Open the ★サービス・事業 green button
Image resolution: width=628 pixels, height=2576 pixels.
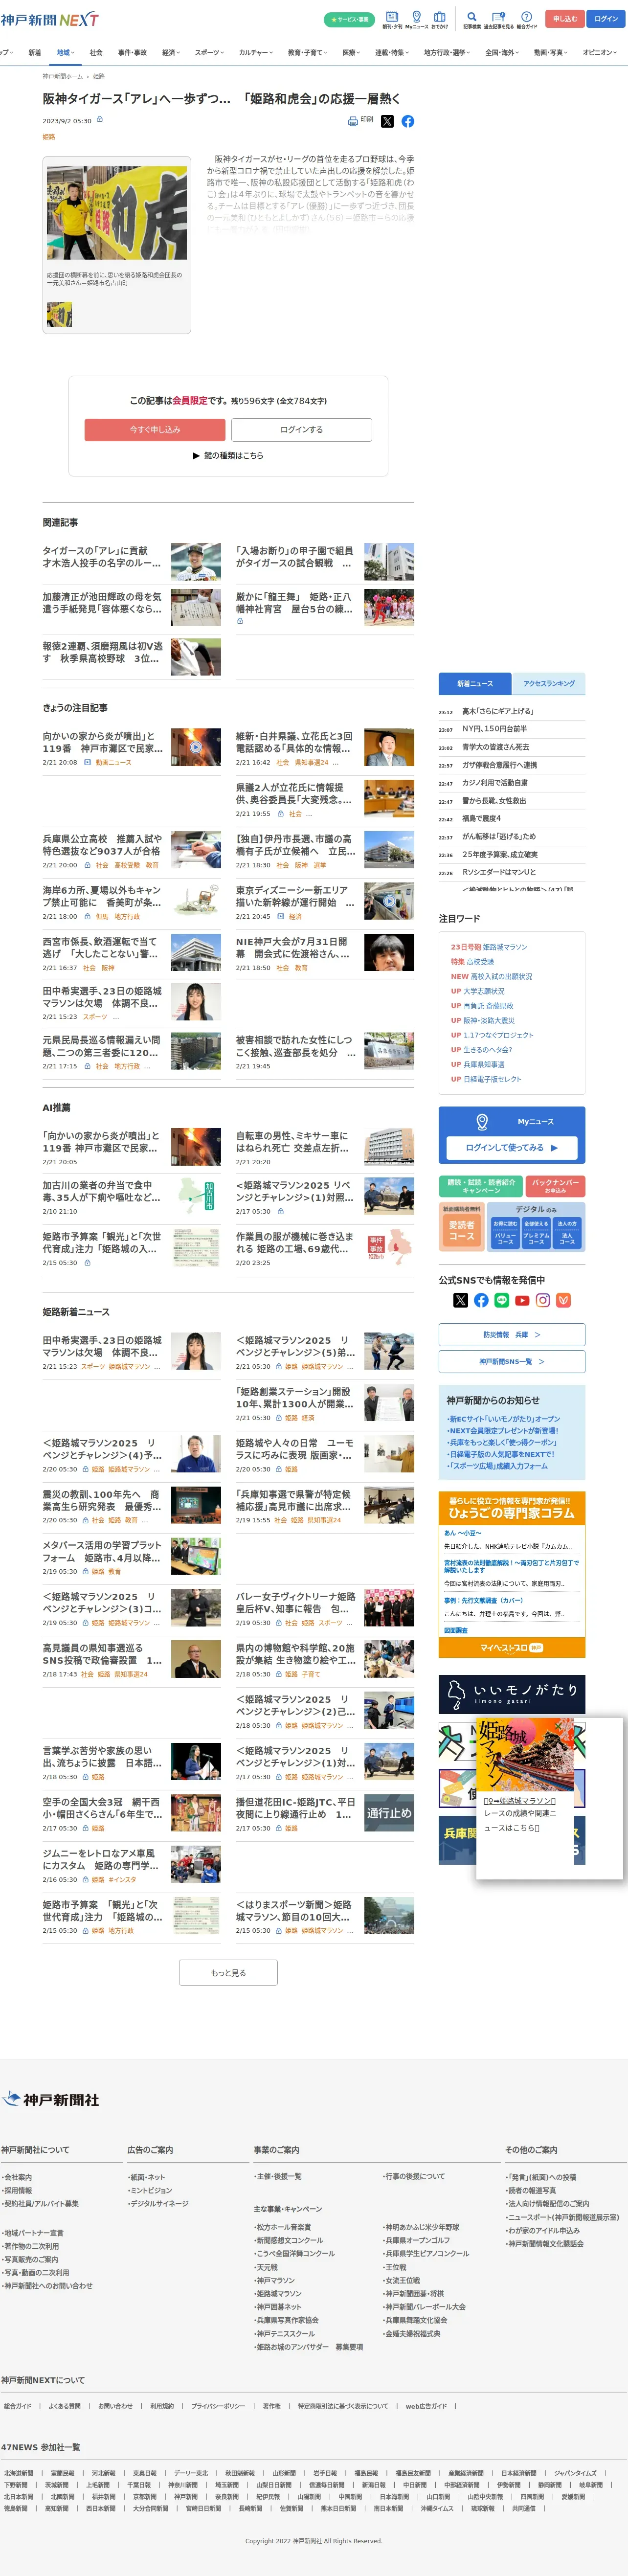(x=349, y=19)
